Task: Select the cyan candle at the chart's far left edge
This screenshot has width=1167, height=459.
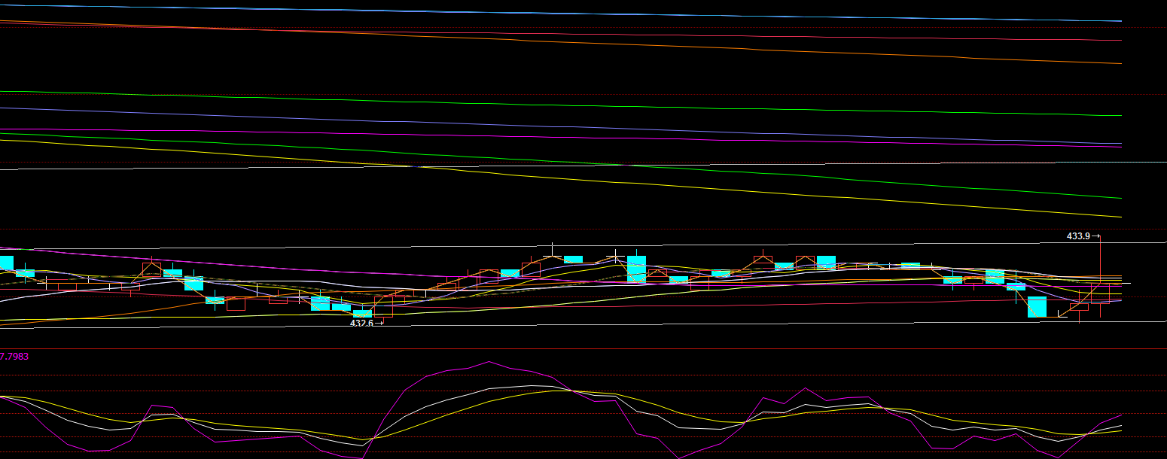Action: [6, 263]
